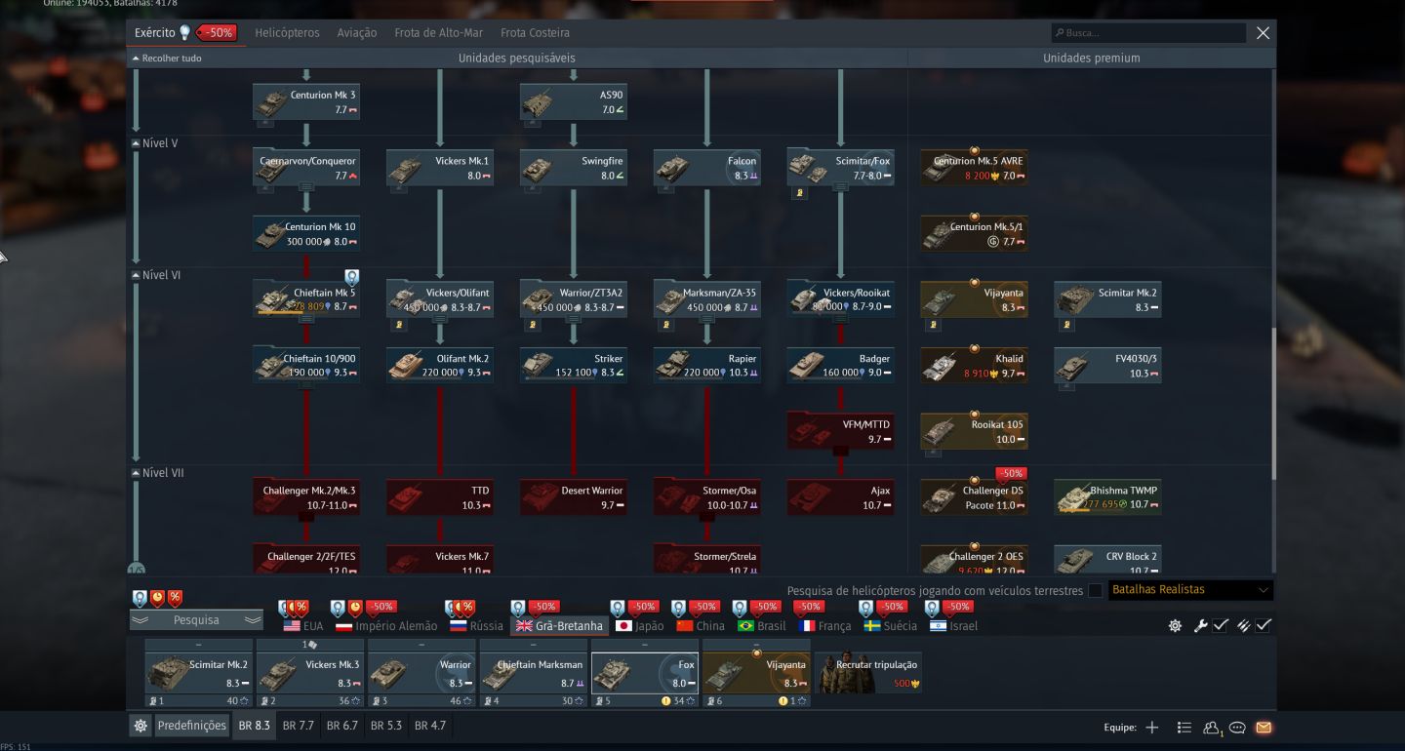Viewport: 1405px width, 751px height.
Task: Select the Ajax locked vehicle card
Action: (841, 497)
